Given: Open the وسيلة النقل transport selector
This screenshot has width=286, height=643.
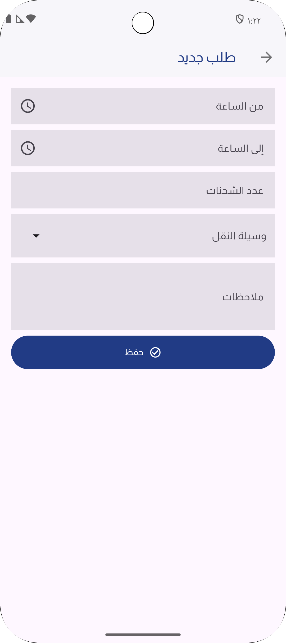Looking at the screenshot, I should pos(143,236).
